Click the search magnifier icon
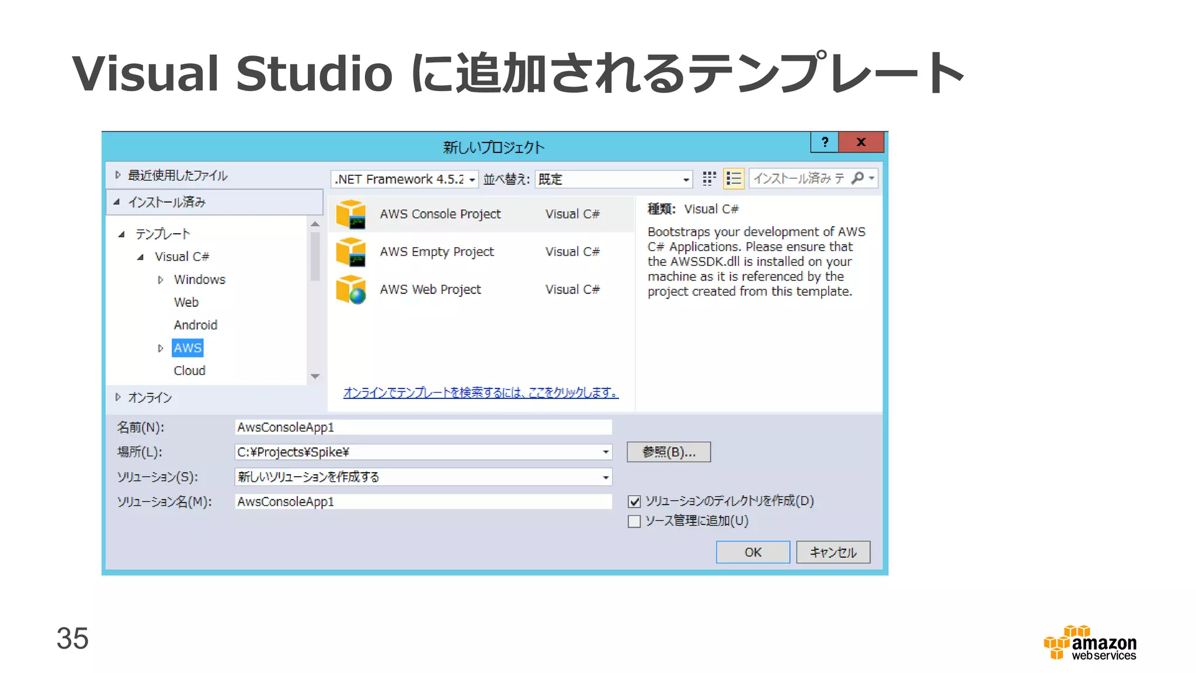This screenshot has width=1196, height=673. tap(857, 178)
